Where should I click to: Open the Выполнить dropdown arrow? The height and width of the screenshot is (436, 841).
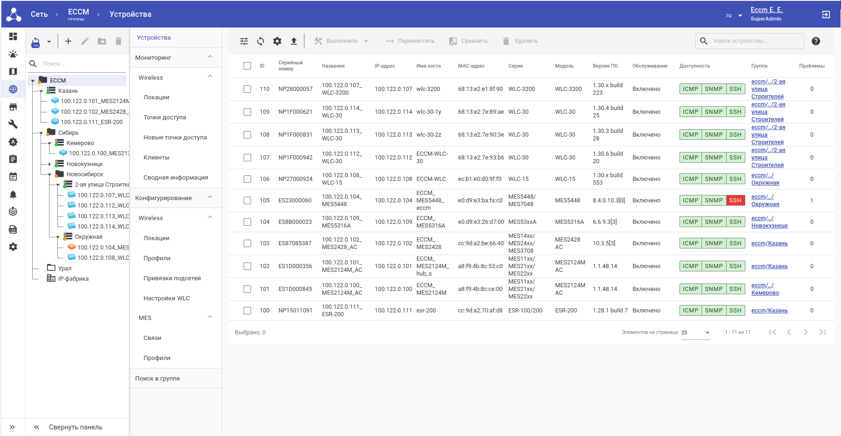pyautogui.click(x=366, y=41)
